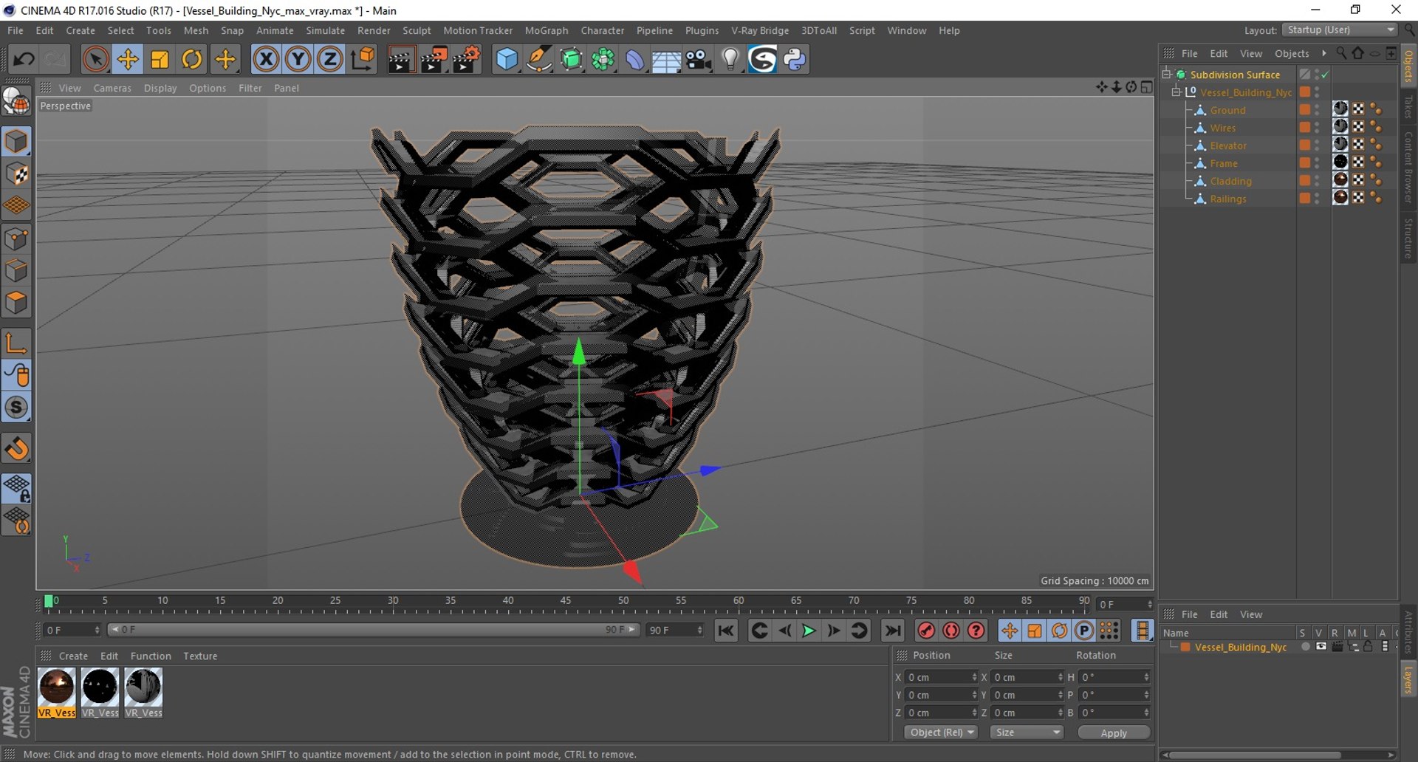Switch to Edges mode icon
1418x762 pixels.
pyautogui.click(x=16, y=271)
